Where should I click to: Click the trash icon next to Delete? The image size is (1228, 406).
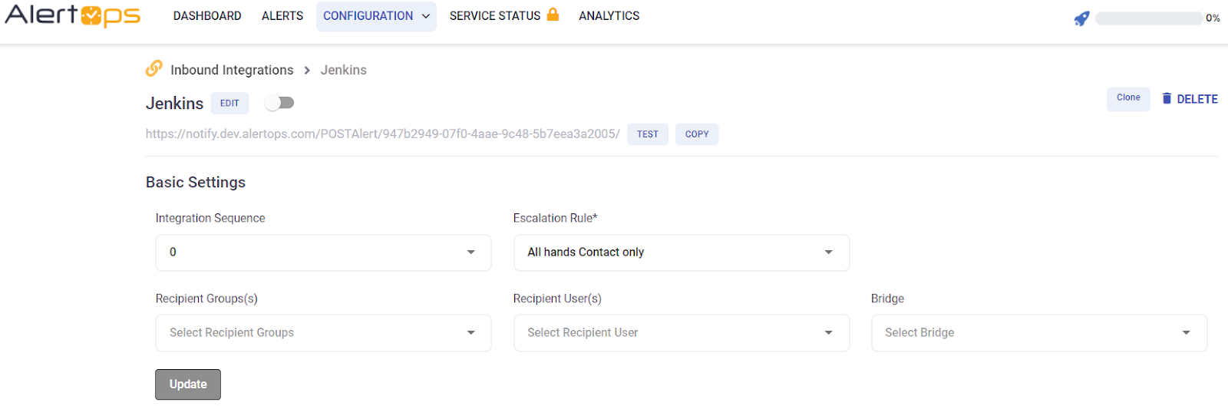(x=1167, y=98)
